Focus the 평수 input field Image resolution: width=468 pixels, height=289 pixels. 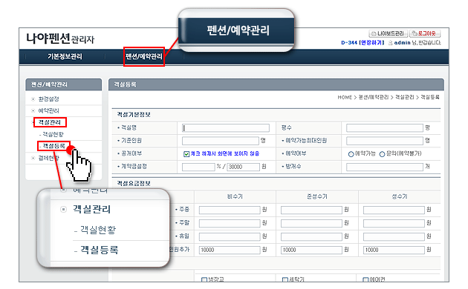click(385, 128)
